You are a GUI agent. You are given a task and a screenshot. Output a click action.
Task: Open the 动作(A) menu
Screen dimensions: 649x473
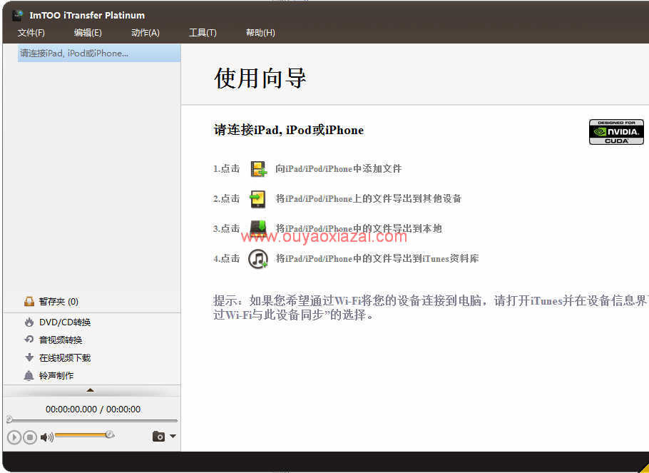(145, 33)
